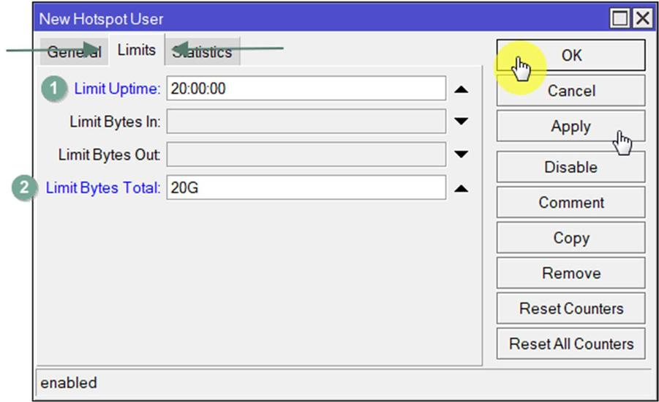Open the Statistics tab
659x402 pixels.
203,52
